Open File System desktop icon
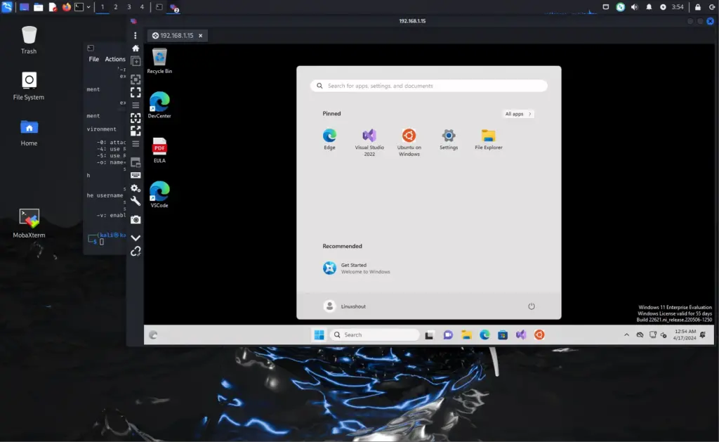Image resolution: width=719 pixels, height=442 pixels. (x=29, y=86)
